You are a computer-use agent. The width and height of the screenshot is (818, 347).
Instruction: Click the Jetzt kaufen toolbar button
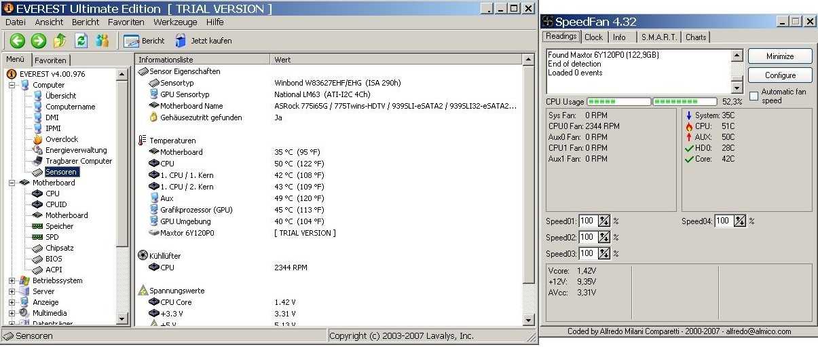(203, 41)
